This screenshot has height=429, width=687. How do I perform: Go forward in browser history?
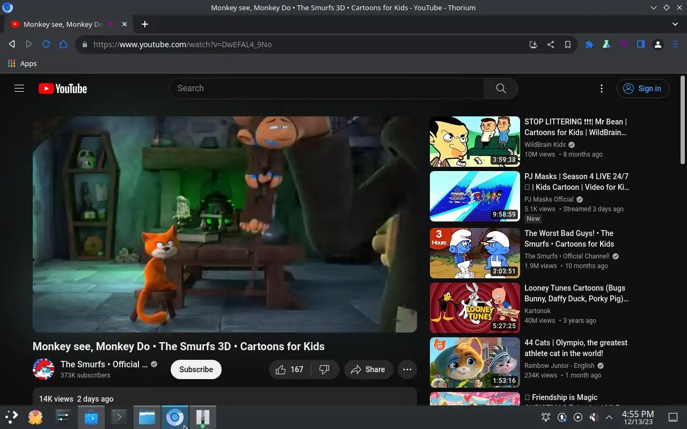pyautogui.click(x=29, y=45)
